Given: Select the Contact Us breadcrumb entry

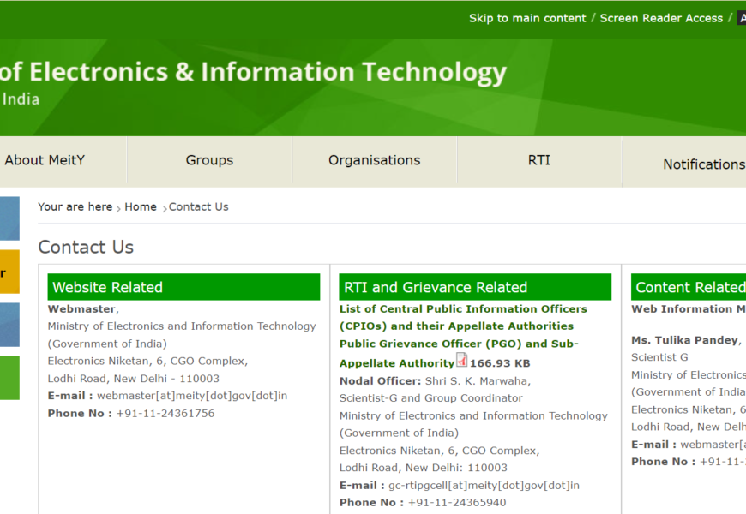Looking at the screenshot, I should click(x=198, y=206).
